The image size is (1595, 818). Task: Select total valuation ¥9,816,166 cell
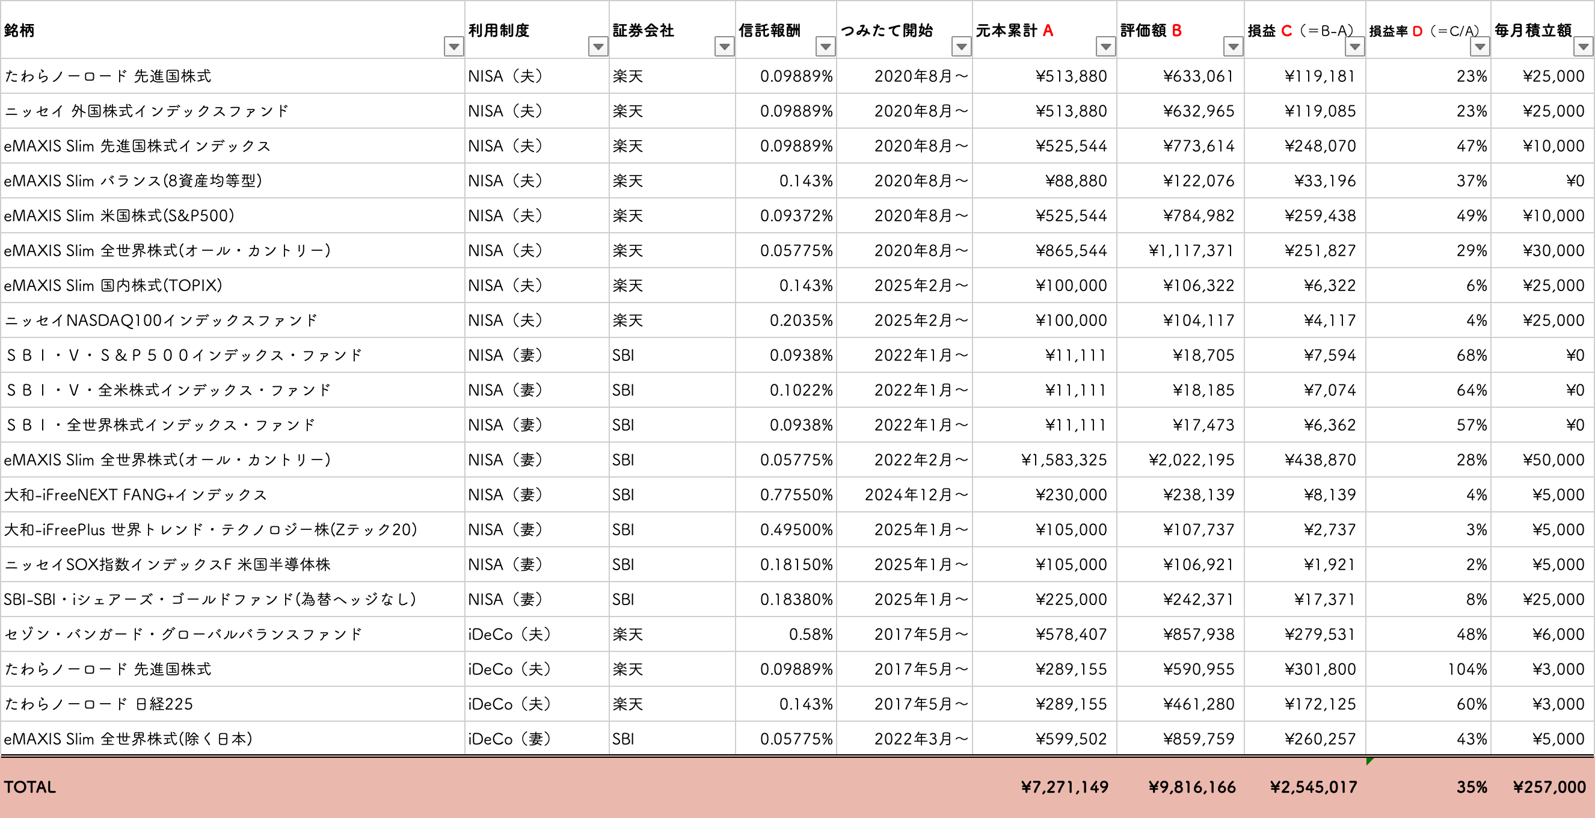pyautogui.click(x=1181, y=787)
